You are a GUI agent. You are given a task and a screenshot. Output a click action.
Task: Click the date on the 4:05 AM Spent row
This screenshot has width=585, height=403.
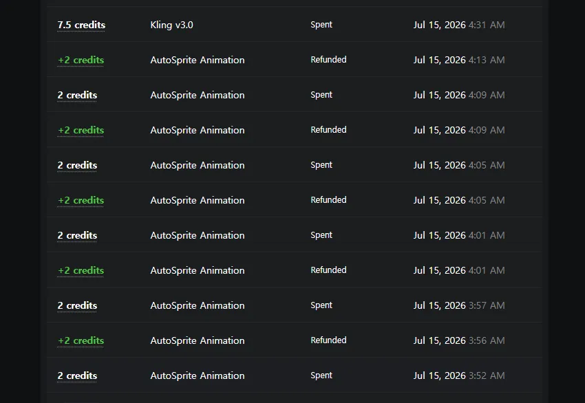(459, 165)
